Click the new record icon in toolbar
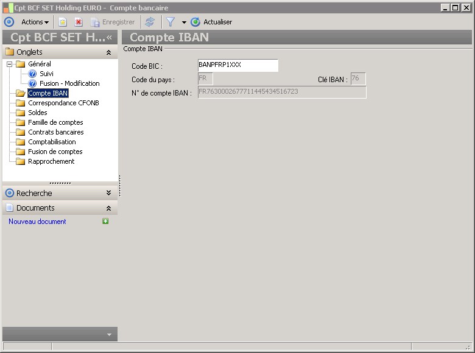475x353 pixels. (63, 22)
